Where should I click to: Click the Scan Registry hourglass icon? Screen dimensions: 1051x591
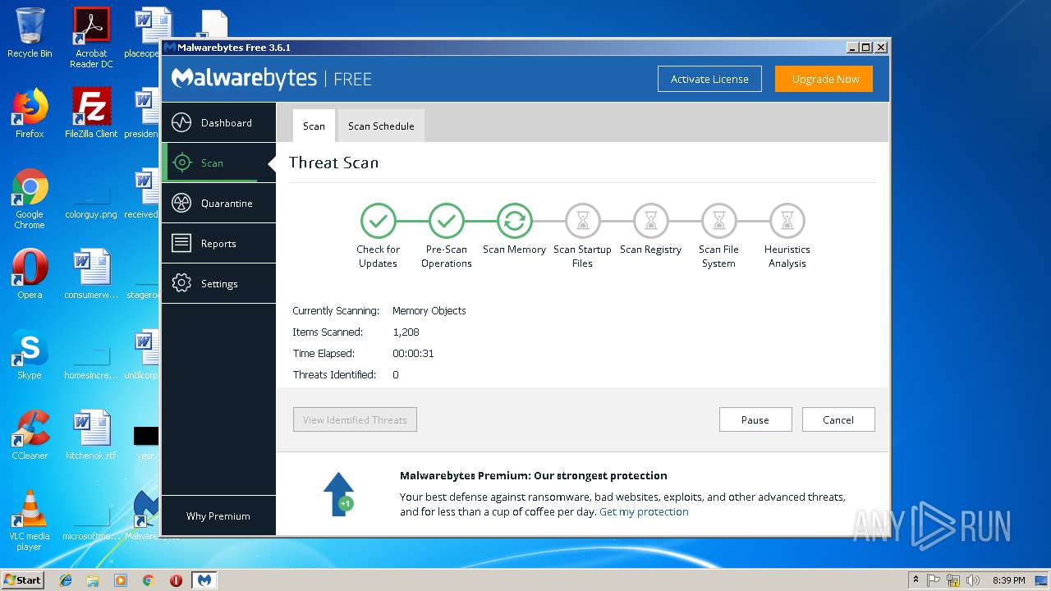click(x=650, y=221)
